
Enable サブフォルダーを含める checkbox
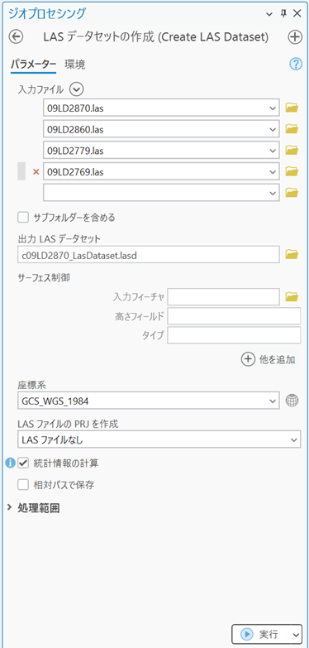[x=22, y=217]
